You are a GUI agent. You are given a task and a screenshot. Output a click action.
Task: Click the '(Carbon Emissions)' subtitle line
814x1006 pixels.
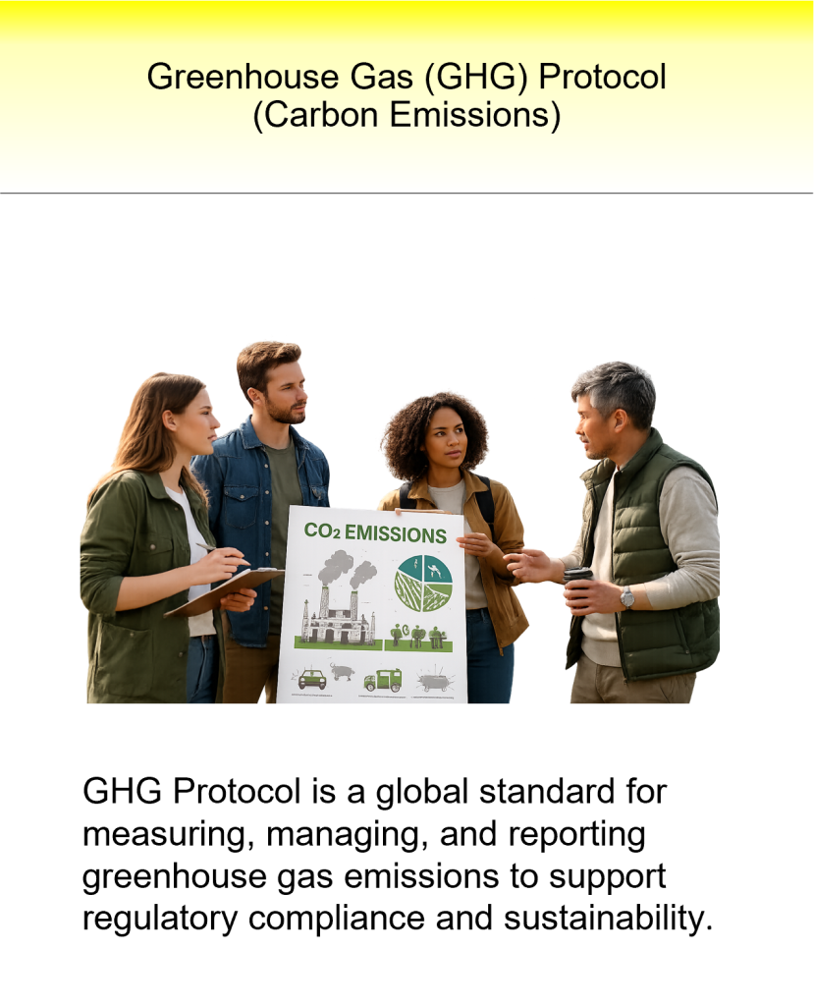(407, 115)
